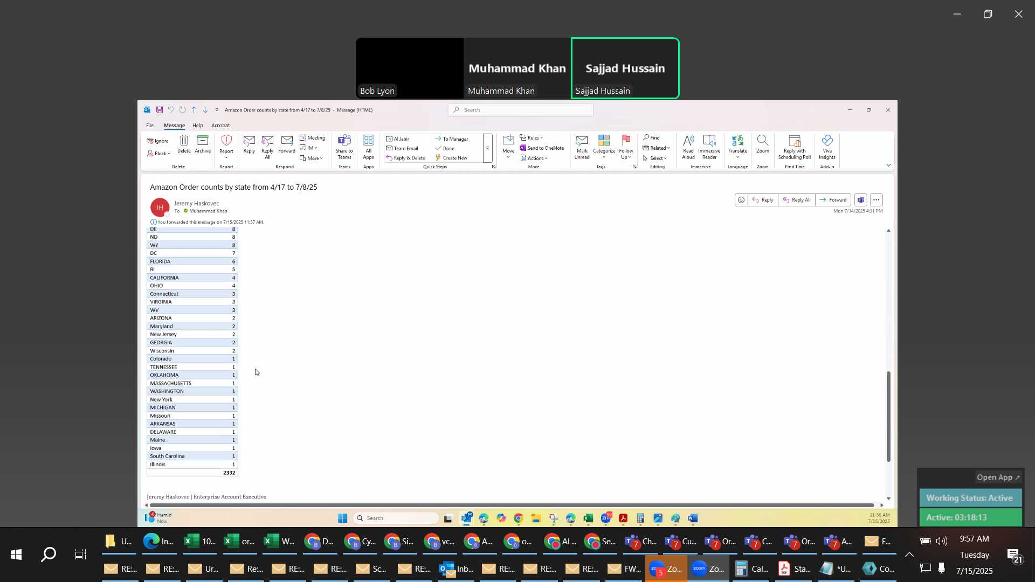Screen dimensions: 1035x582
Task: Click the Reply envelope icon in ribbon
Action: pyautogui.click(x=249, y=144)
